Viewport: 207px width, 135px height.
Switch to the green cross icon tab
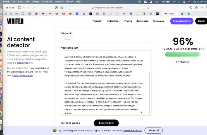click(23, 14)
